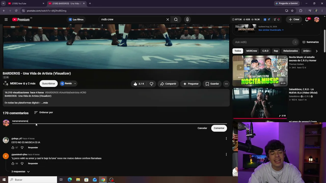The height and width of the screenshot is (183, 326).
Task: Open File Explorer from the taskbar
Action: pos(78,180)
